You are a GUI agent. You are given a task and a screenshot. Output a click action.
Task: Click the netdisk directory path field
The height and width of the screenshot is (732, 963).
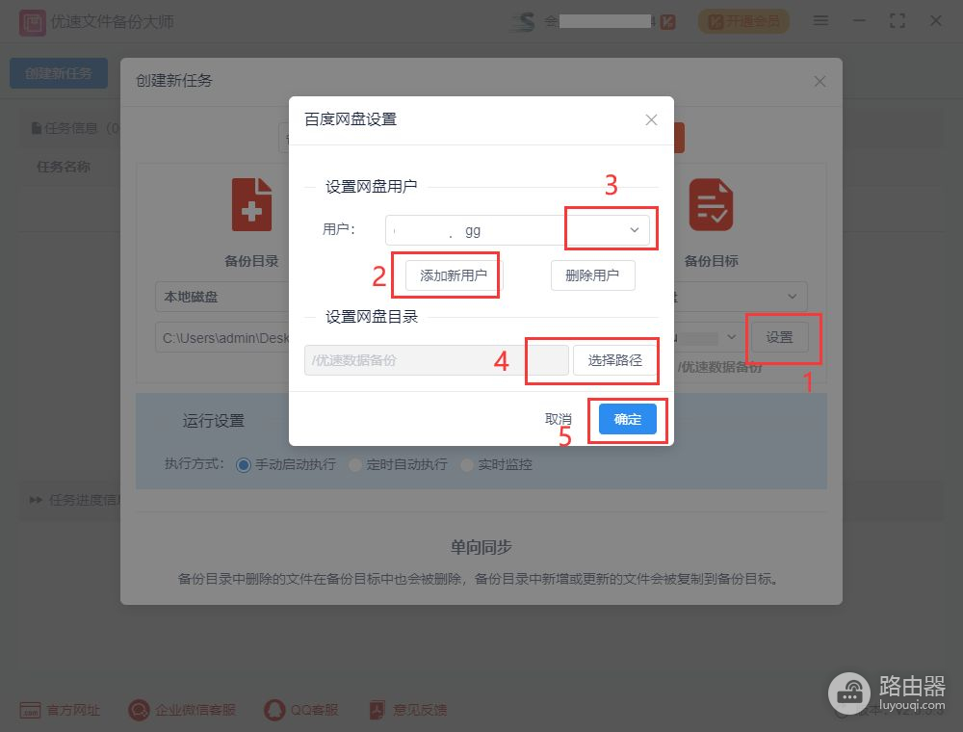[x=436, y=360]
